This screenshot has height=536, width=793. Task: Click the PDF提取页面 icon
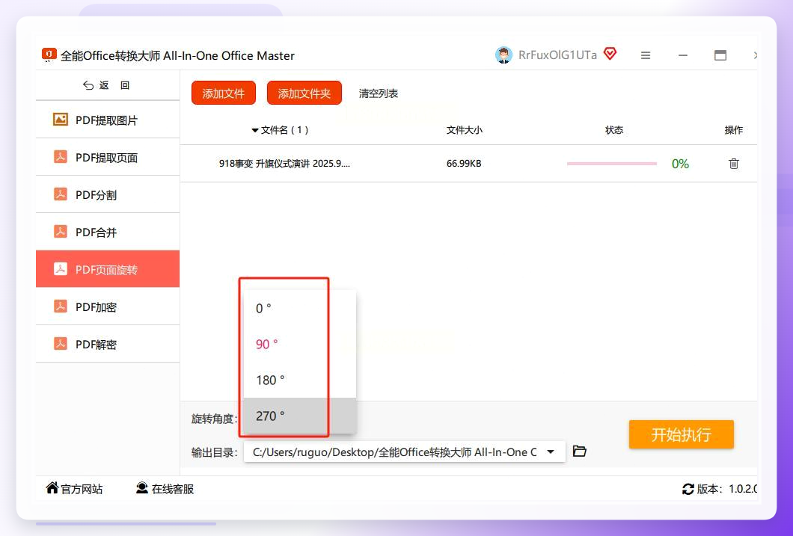[x=61, y=157]
